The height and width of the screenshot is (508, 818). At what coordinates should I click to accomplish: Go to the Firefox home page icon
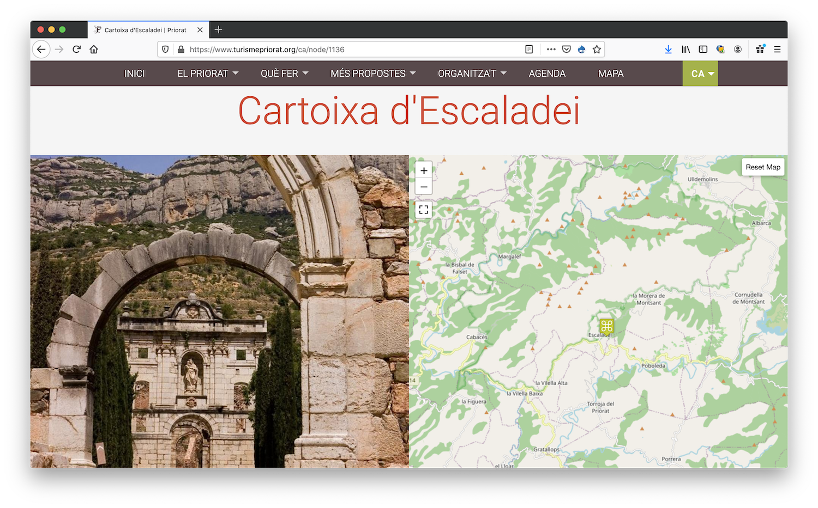pyautogui.click(x=94, y=50)
